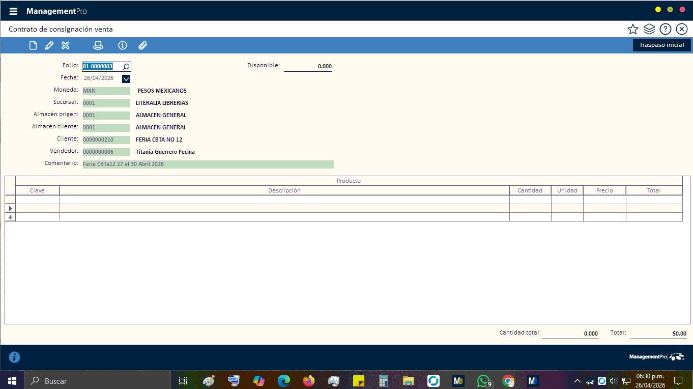Show hidden system tray icons
Viewport: 693px width, 389px height.
(x=577, y=381)
